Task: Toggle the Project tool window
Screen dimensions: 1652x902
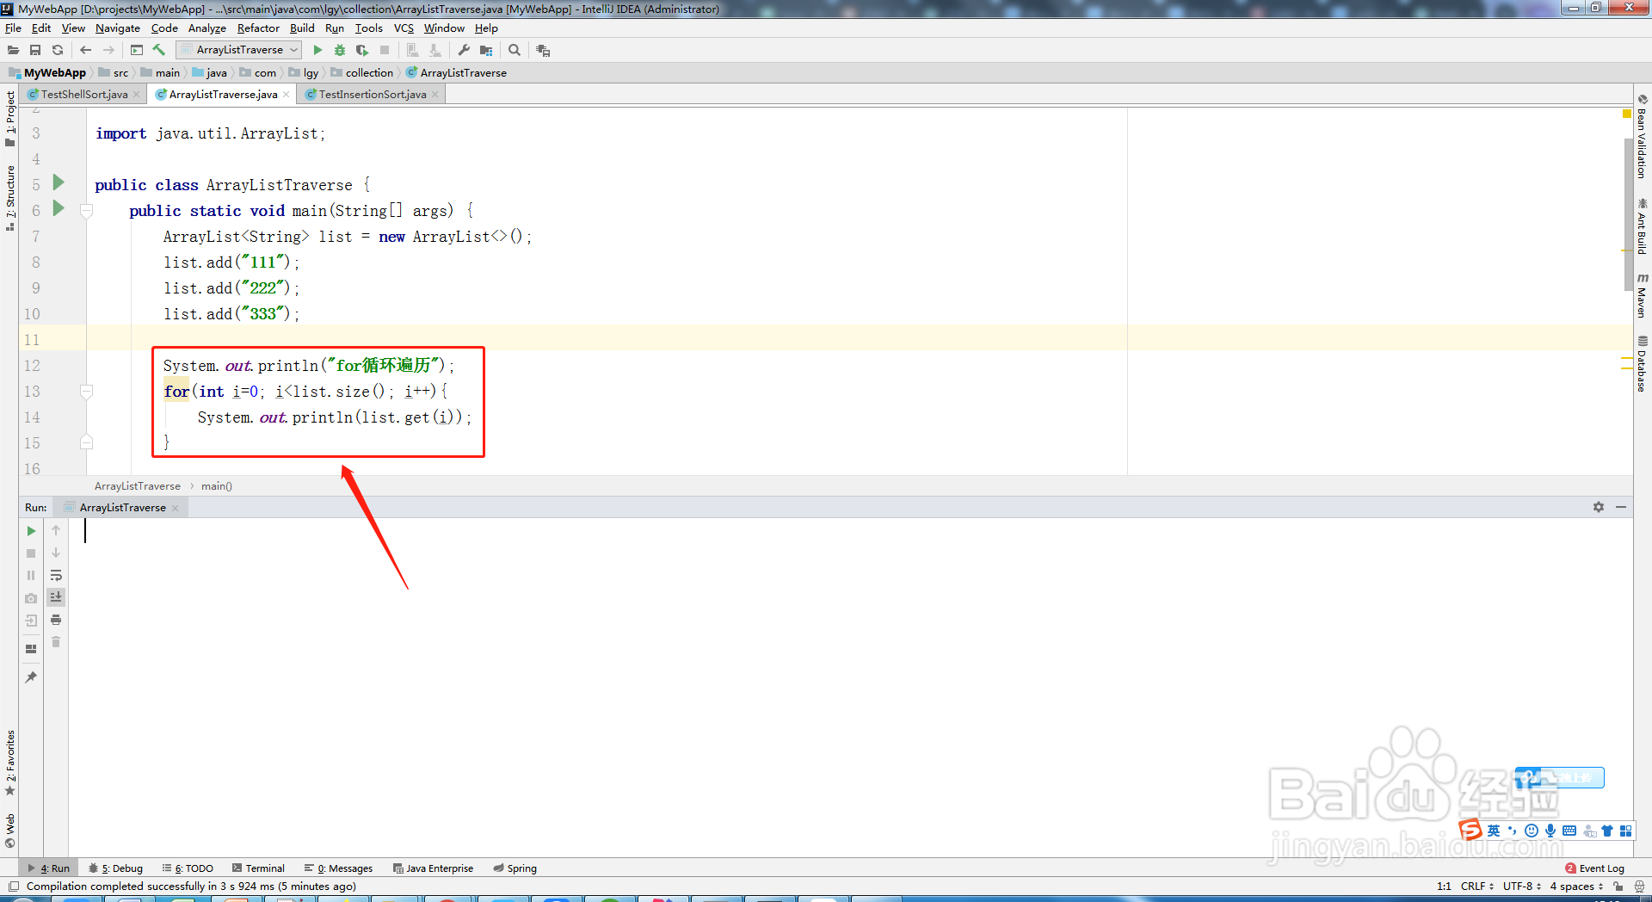Action: pyautogui.click(x=10, y=119)
